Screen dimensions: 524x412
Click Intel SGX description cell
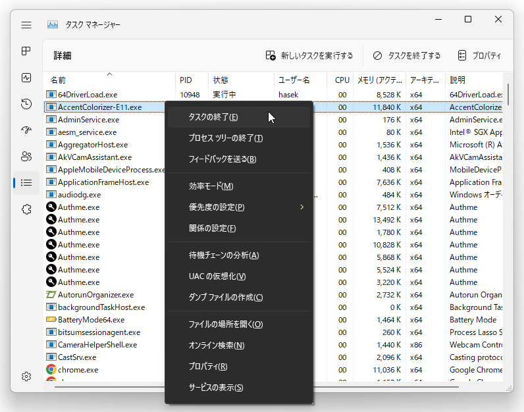click(475, 132)
